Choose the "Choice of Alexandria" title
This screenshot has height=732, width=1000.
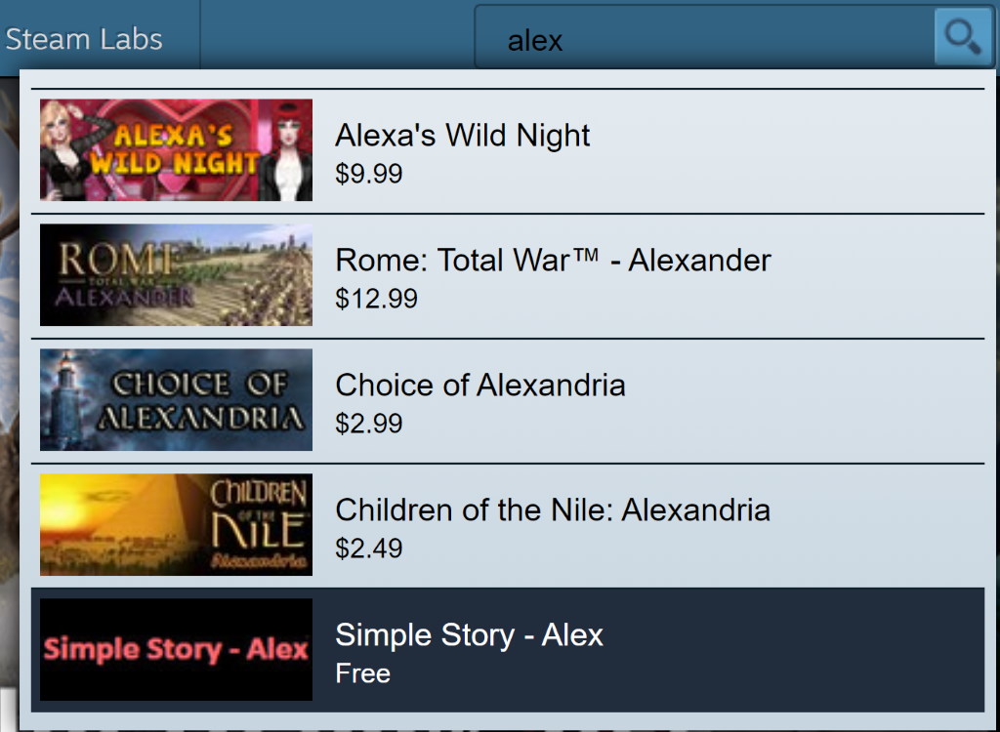[x=479, y=385]
